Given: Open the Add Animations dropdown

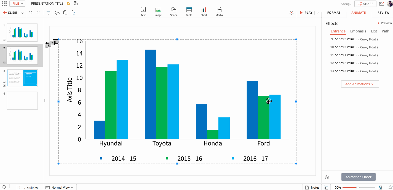Looking at the screenshot, I should click(360, 84).
